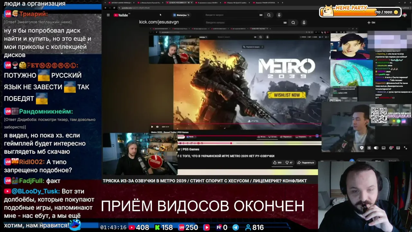Open the YouTube hamburger guide menu

pos(108,15)
